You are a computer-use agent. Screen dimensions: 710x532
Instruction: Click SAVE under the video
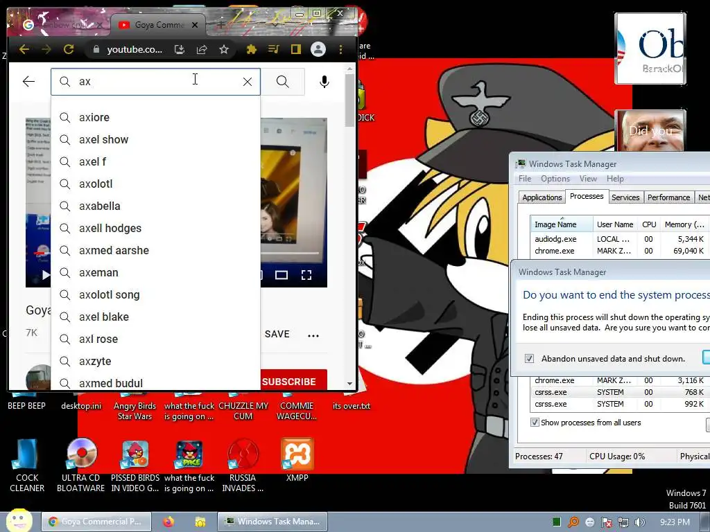(x=277, y=334)
